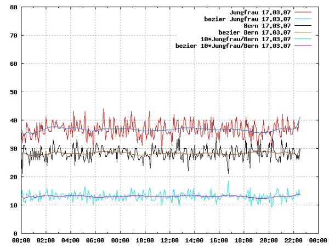Click the blue bezier Jungfrau legend line
329x247 pixels.
pyautogui.click(x=303, y=18)
